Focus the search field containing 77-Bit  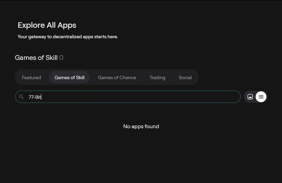coord(128,97)
